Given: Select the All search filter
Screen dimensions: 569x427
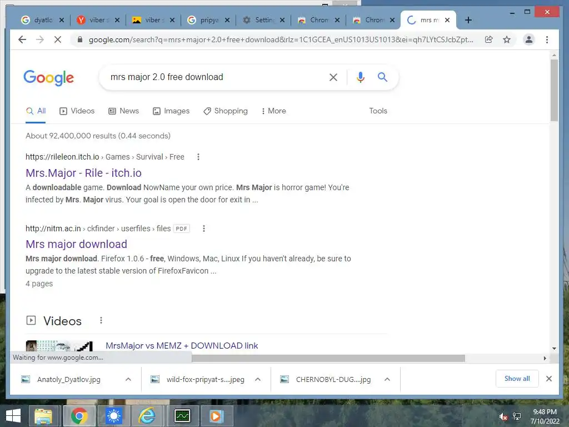Looking at the screenshot, I should (x=36, y=111).
